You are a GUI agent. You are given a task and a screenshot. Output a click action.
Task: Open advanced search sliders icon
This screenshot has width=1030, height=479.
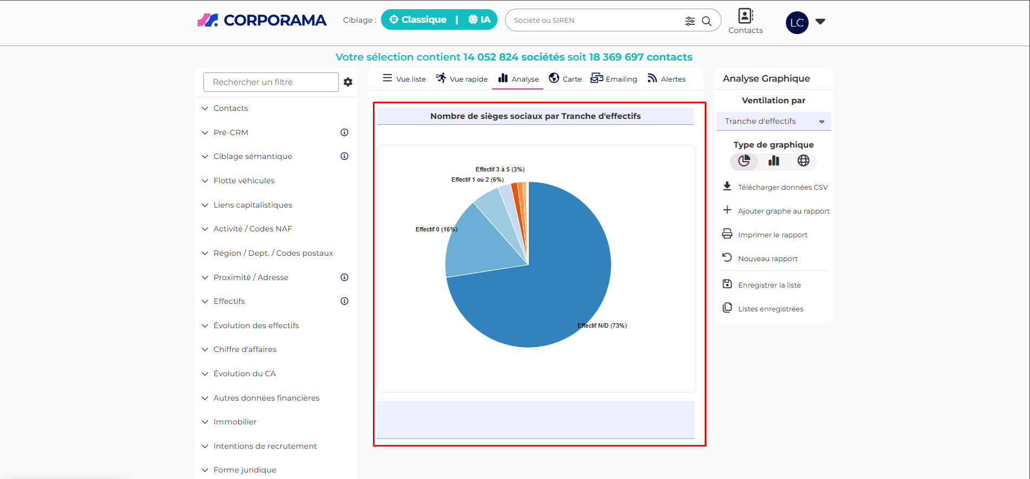click(690, 21)
